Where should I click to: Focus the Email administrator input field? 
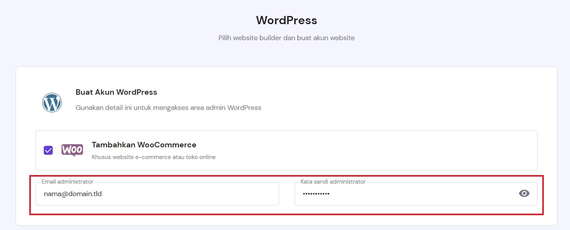(x=157, y=193)
